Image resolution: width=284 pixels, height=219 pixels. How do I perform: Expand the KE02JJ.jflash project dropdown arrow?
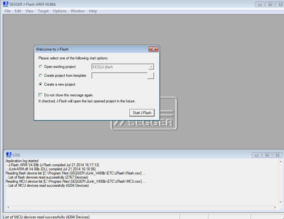[151, 67]
